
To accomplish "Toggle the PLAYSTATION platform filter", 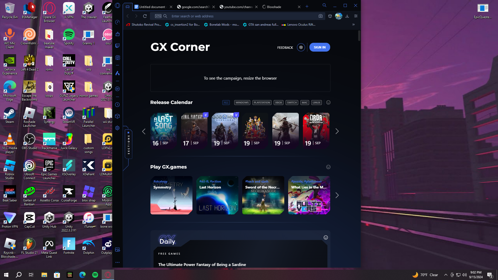I will point(262,103).
